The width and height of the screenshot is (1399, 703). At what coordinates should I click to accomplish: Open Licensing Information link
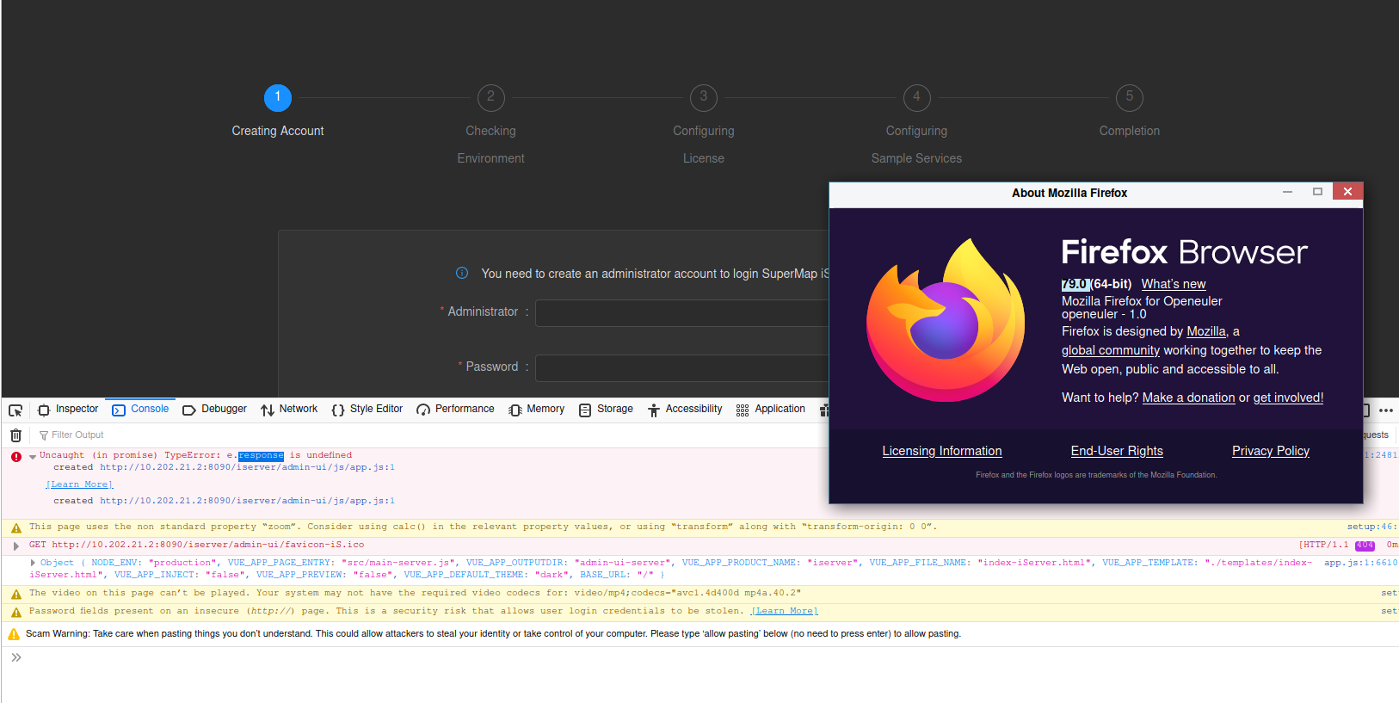tap(942, 451)
